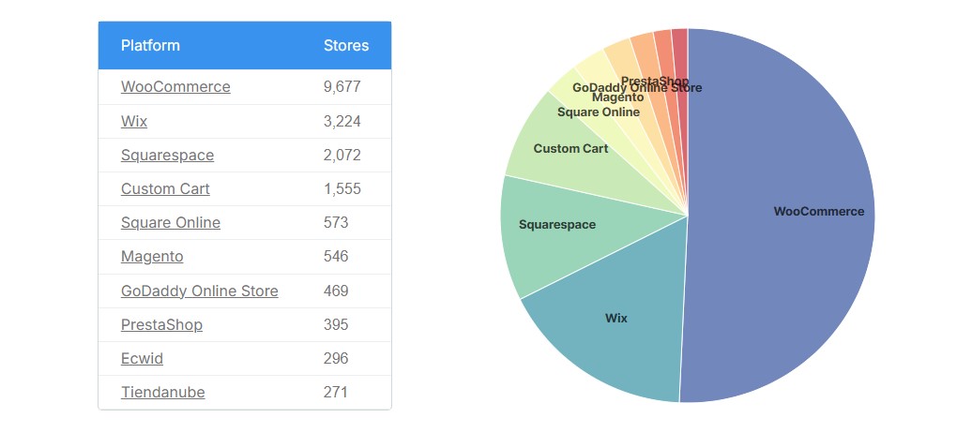Open the Ecwid platform link
The width and height of the screenshot is (957, 433).
pyautogui.click(x=142, y=358)
